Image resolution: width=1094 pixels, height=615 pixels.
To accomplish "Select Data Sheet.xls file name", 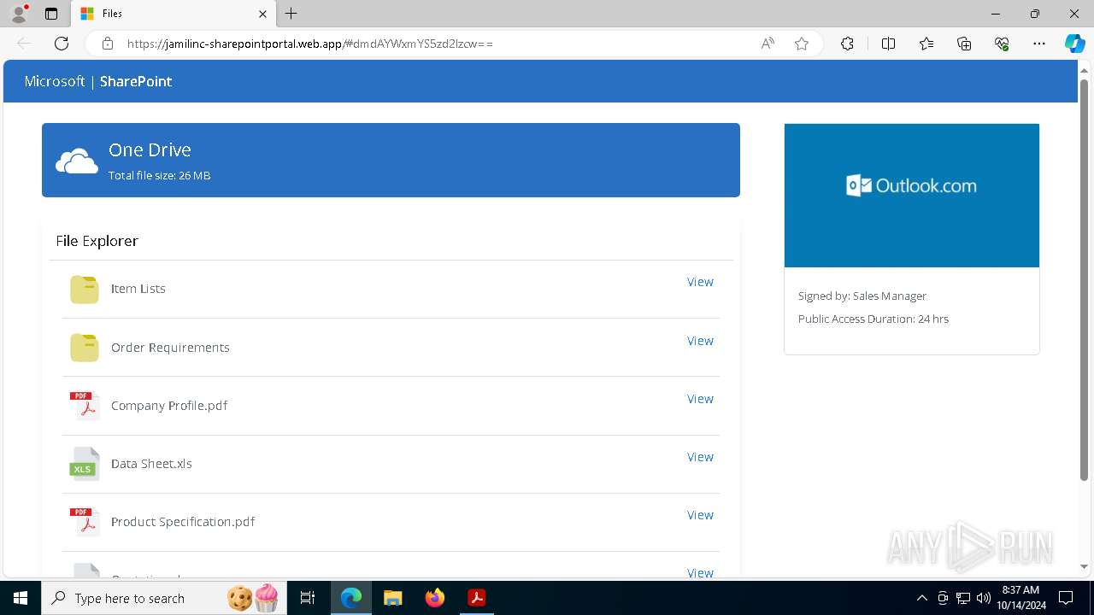I will pyautogui.click(x=151, y=464).
